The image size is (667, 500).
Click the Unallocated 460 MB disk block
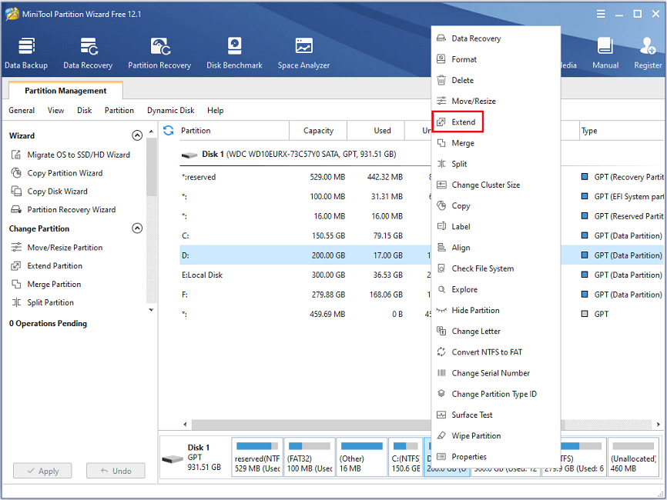pos(633,458)
